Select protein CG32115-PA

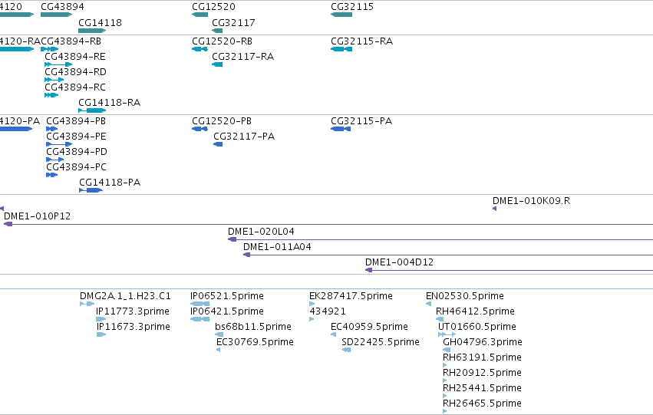tap(341, 129)
